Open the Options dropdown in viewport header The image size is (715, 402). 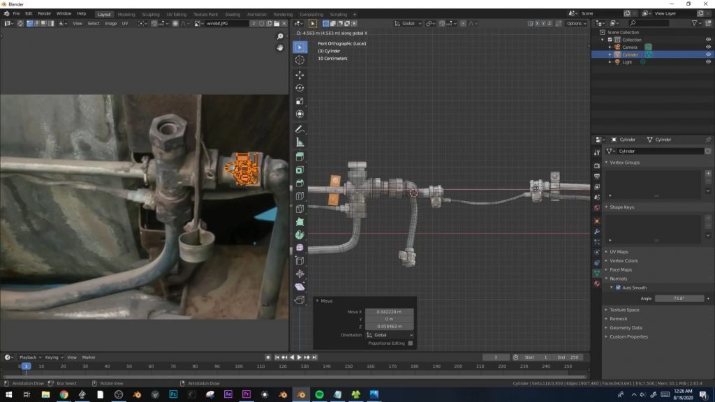point(576,23)
